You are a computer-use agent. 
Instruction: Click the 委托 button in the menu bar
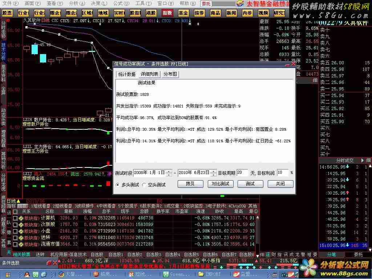point(206,4)
